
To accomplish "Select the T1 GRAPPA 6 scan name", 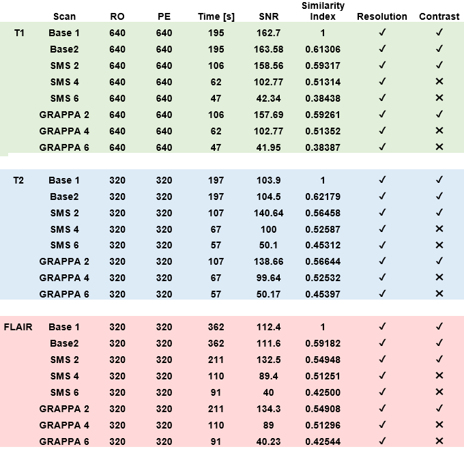I will [64, 147].
